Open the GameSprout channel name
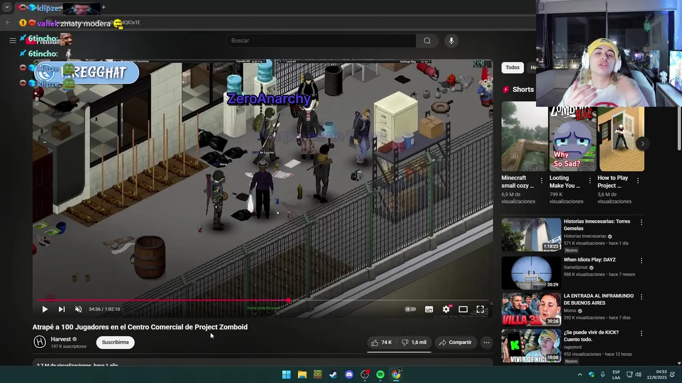This screenshot has width=682, height=383. tap(575, 268)
